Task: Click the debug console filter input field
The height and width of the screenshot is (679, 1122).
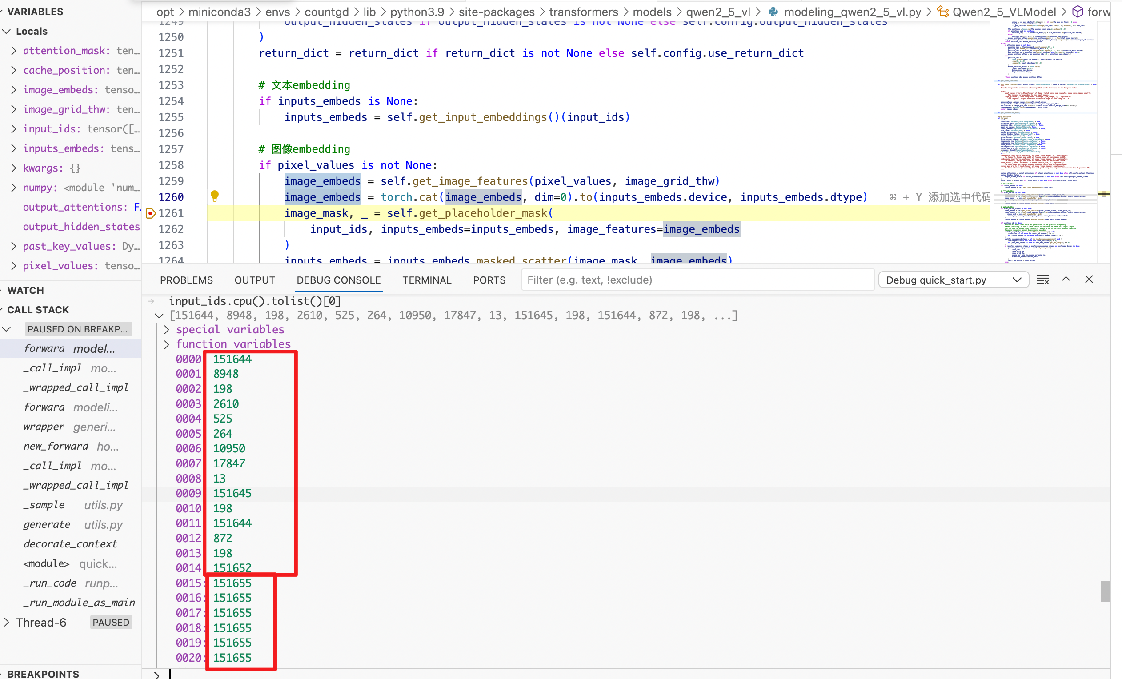Action: [x=697, y=280]
